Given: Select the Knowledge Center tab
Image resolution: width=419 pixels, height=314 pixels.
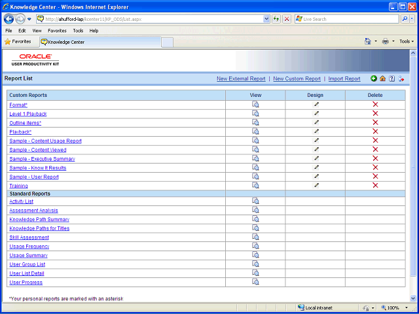Looking at the screenshot, I should 100,42.
